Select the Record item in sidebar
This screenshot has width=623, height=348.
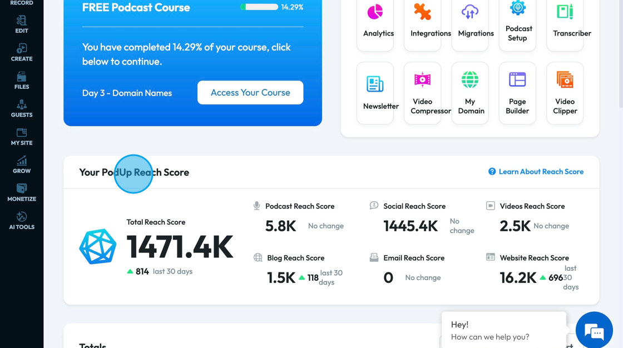22,3
